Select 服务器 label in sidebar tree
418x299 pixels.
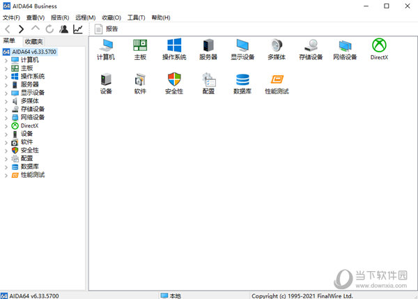[x=30, y=84]
